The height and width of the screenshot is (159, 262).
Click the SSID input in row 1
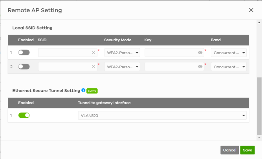click(x=64, y=53)
